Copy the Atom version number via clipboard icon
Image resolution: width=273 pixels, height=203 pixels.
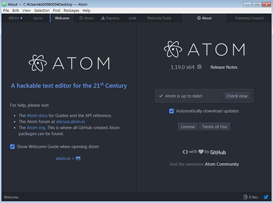click(200, 67)
